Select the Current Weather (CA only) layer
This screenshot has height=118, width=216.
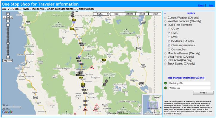coord(165,18)
